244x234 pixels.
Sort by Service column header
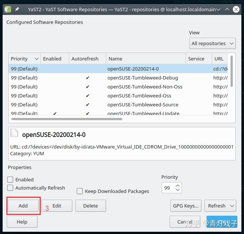pos(199,59)
